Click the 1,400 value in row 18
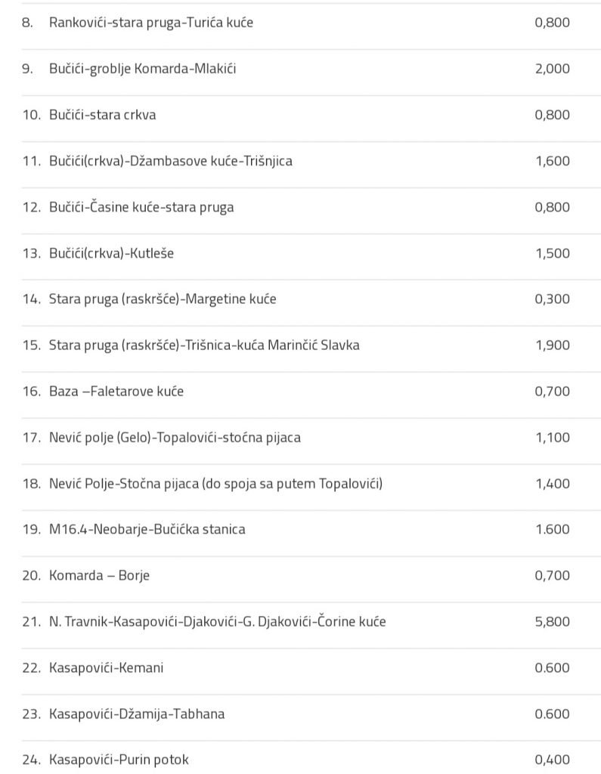This screenshot has height=774, width=601. (552, 484)
